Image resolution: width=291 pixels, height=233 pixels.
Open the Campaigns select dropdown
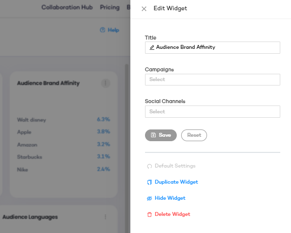pyautogui.click(x=212, y=80)
